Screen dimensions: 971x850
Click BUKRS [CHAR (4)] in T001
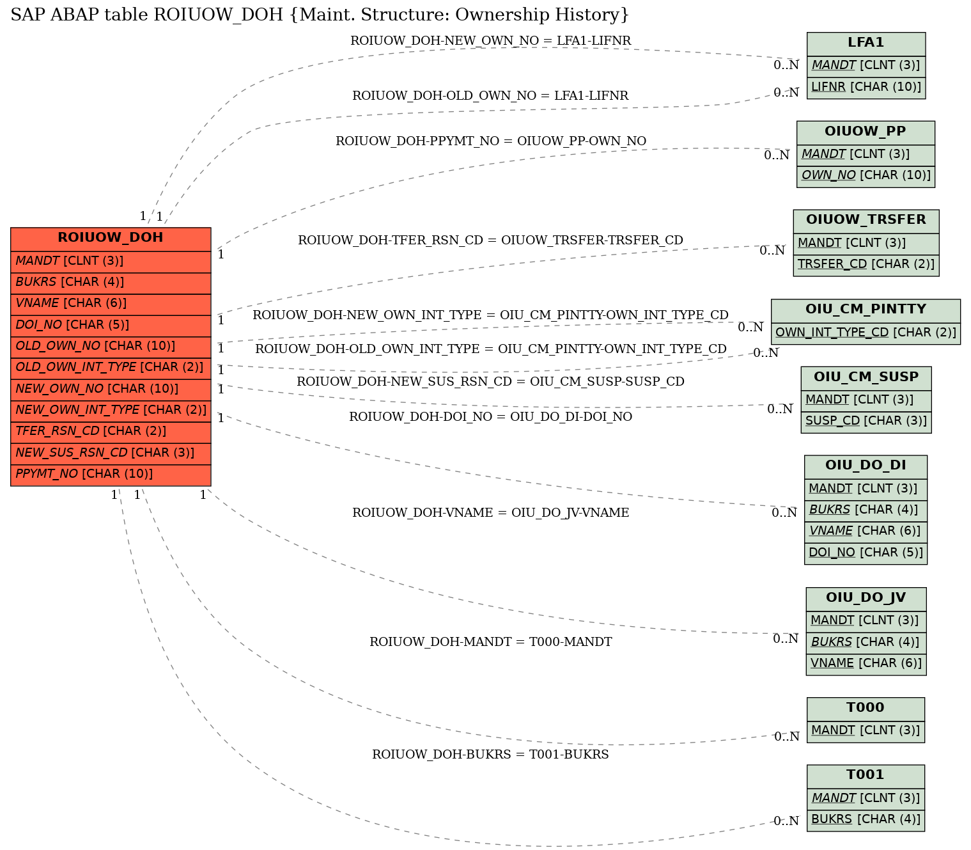866,820
